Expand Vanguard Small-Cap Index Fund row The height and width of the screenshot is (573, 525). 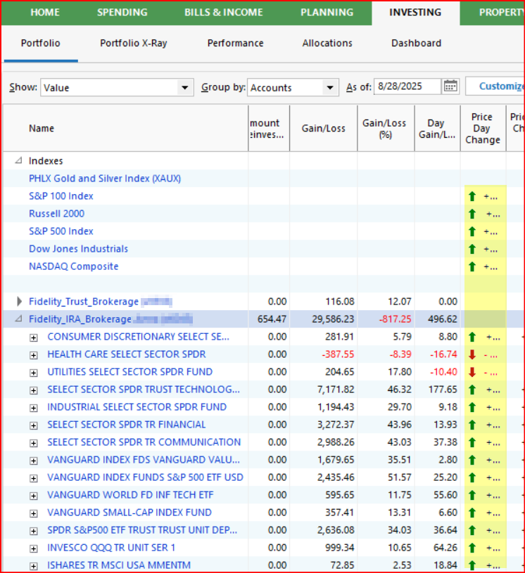34,513
